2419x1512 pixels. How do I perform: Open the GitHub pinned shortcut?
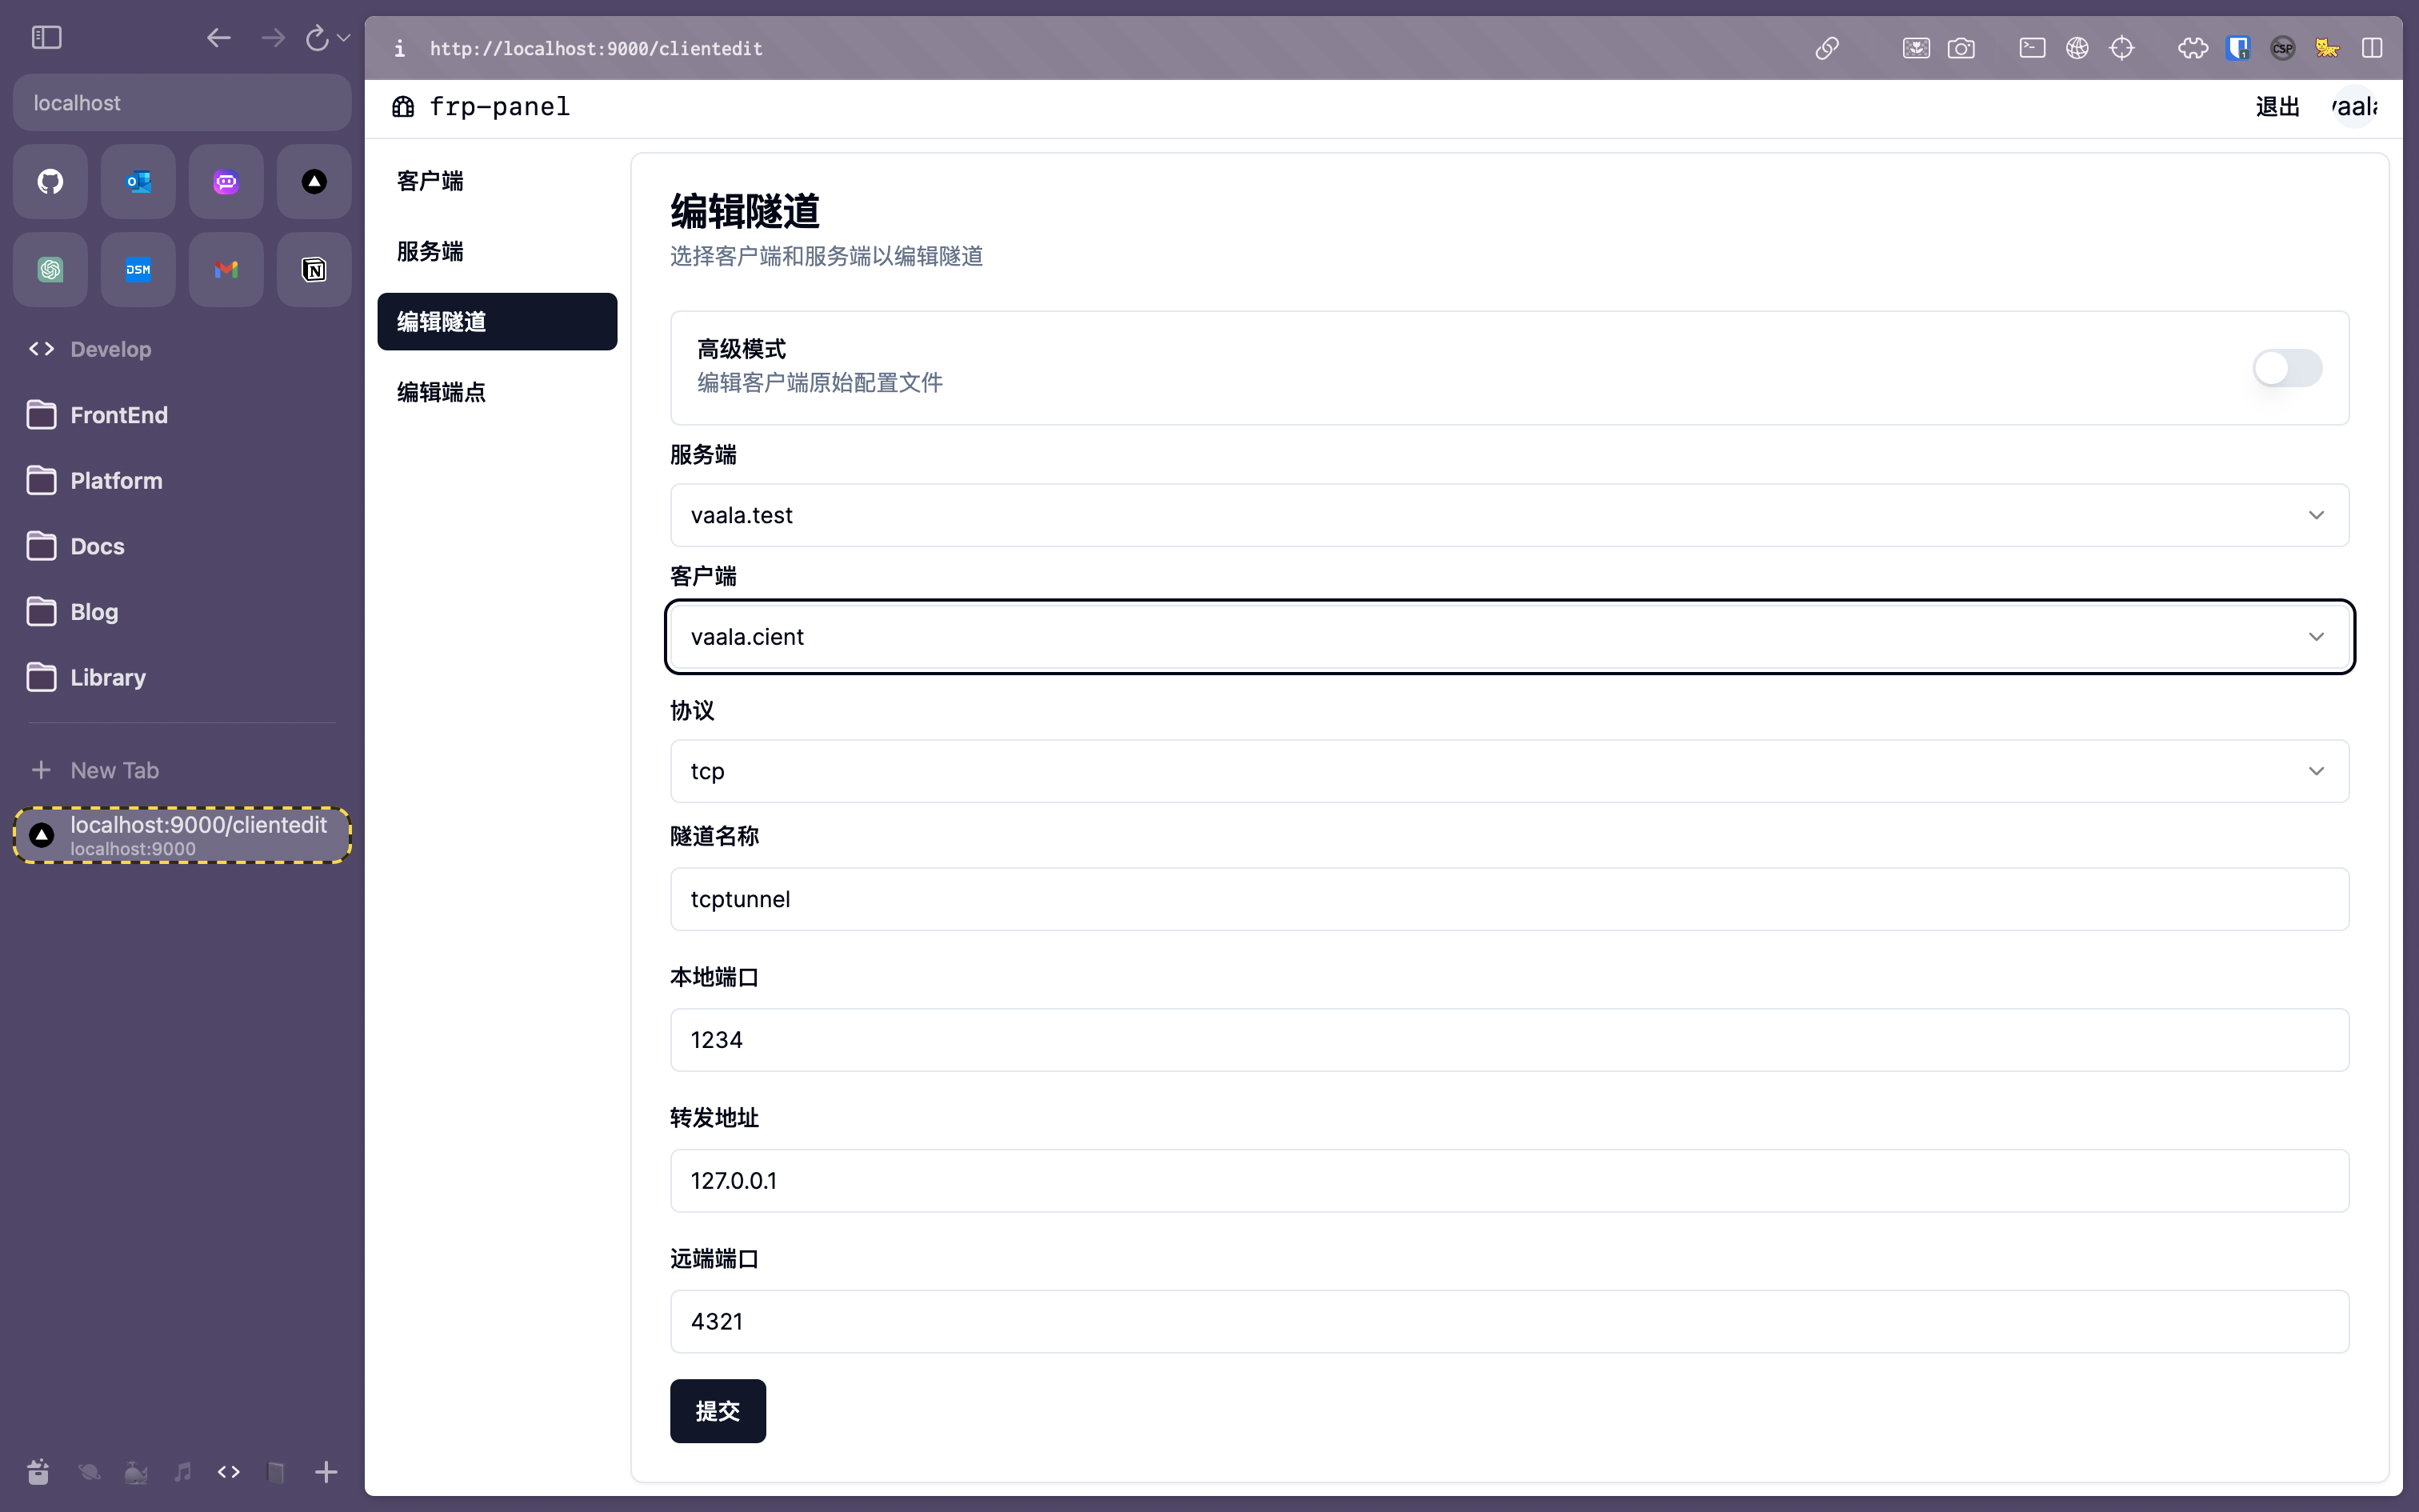coord(50,182)
